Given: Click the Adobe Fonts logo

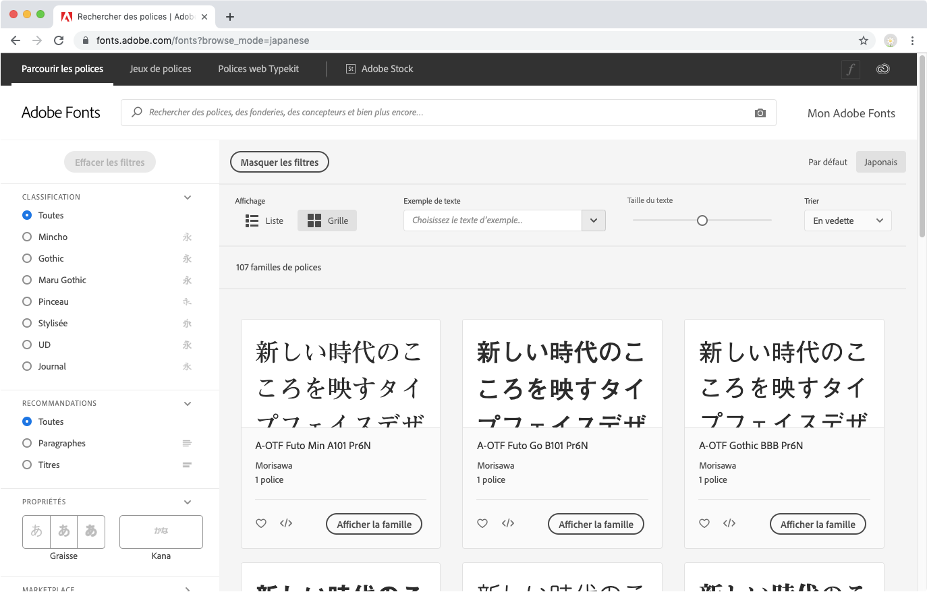Looking at the screenshot, I should (61, 113).
